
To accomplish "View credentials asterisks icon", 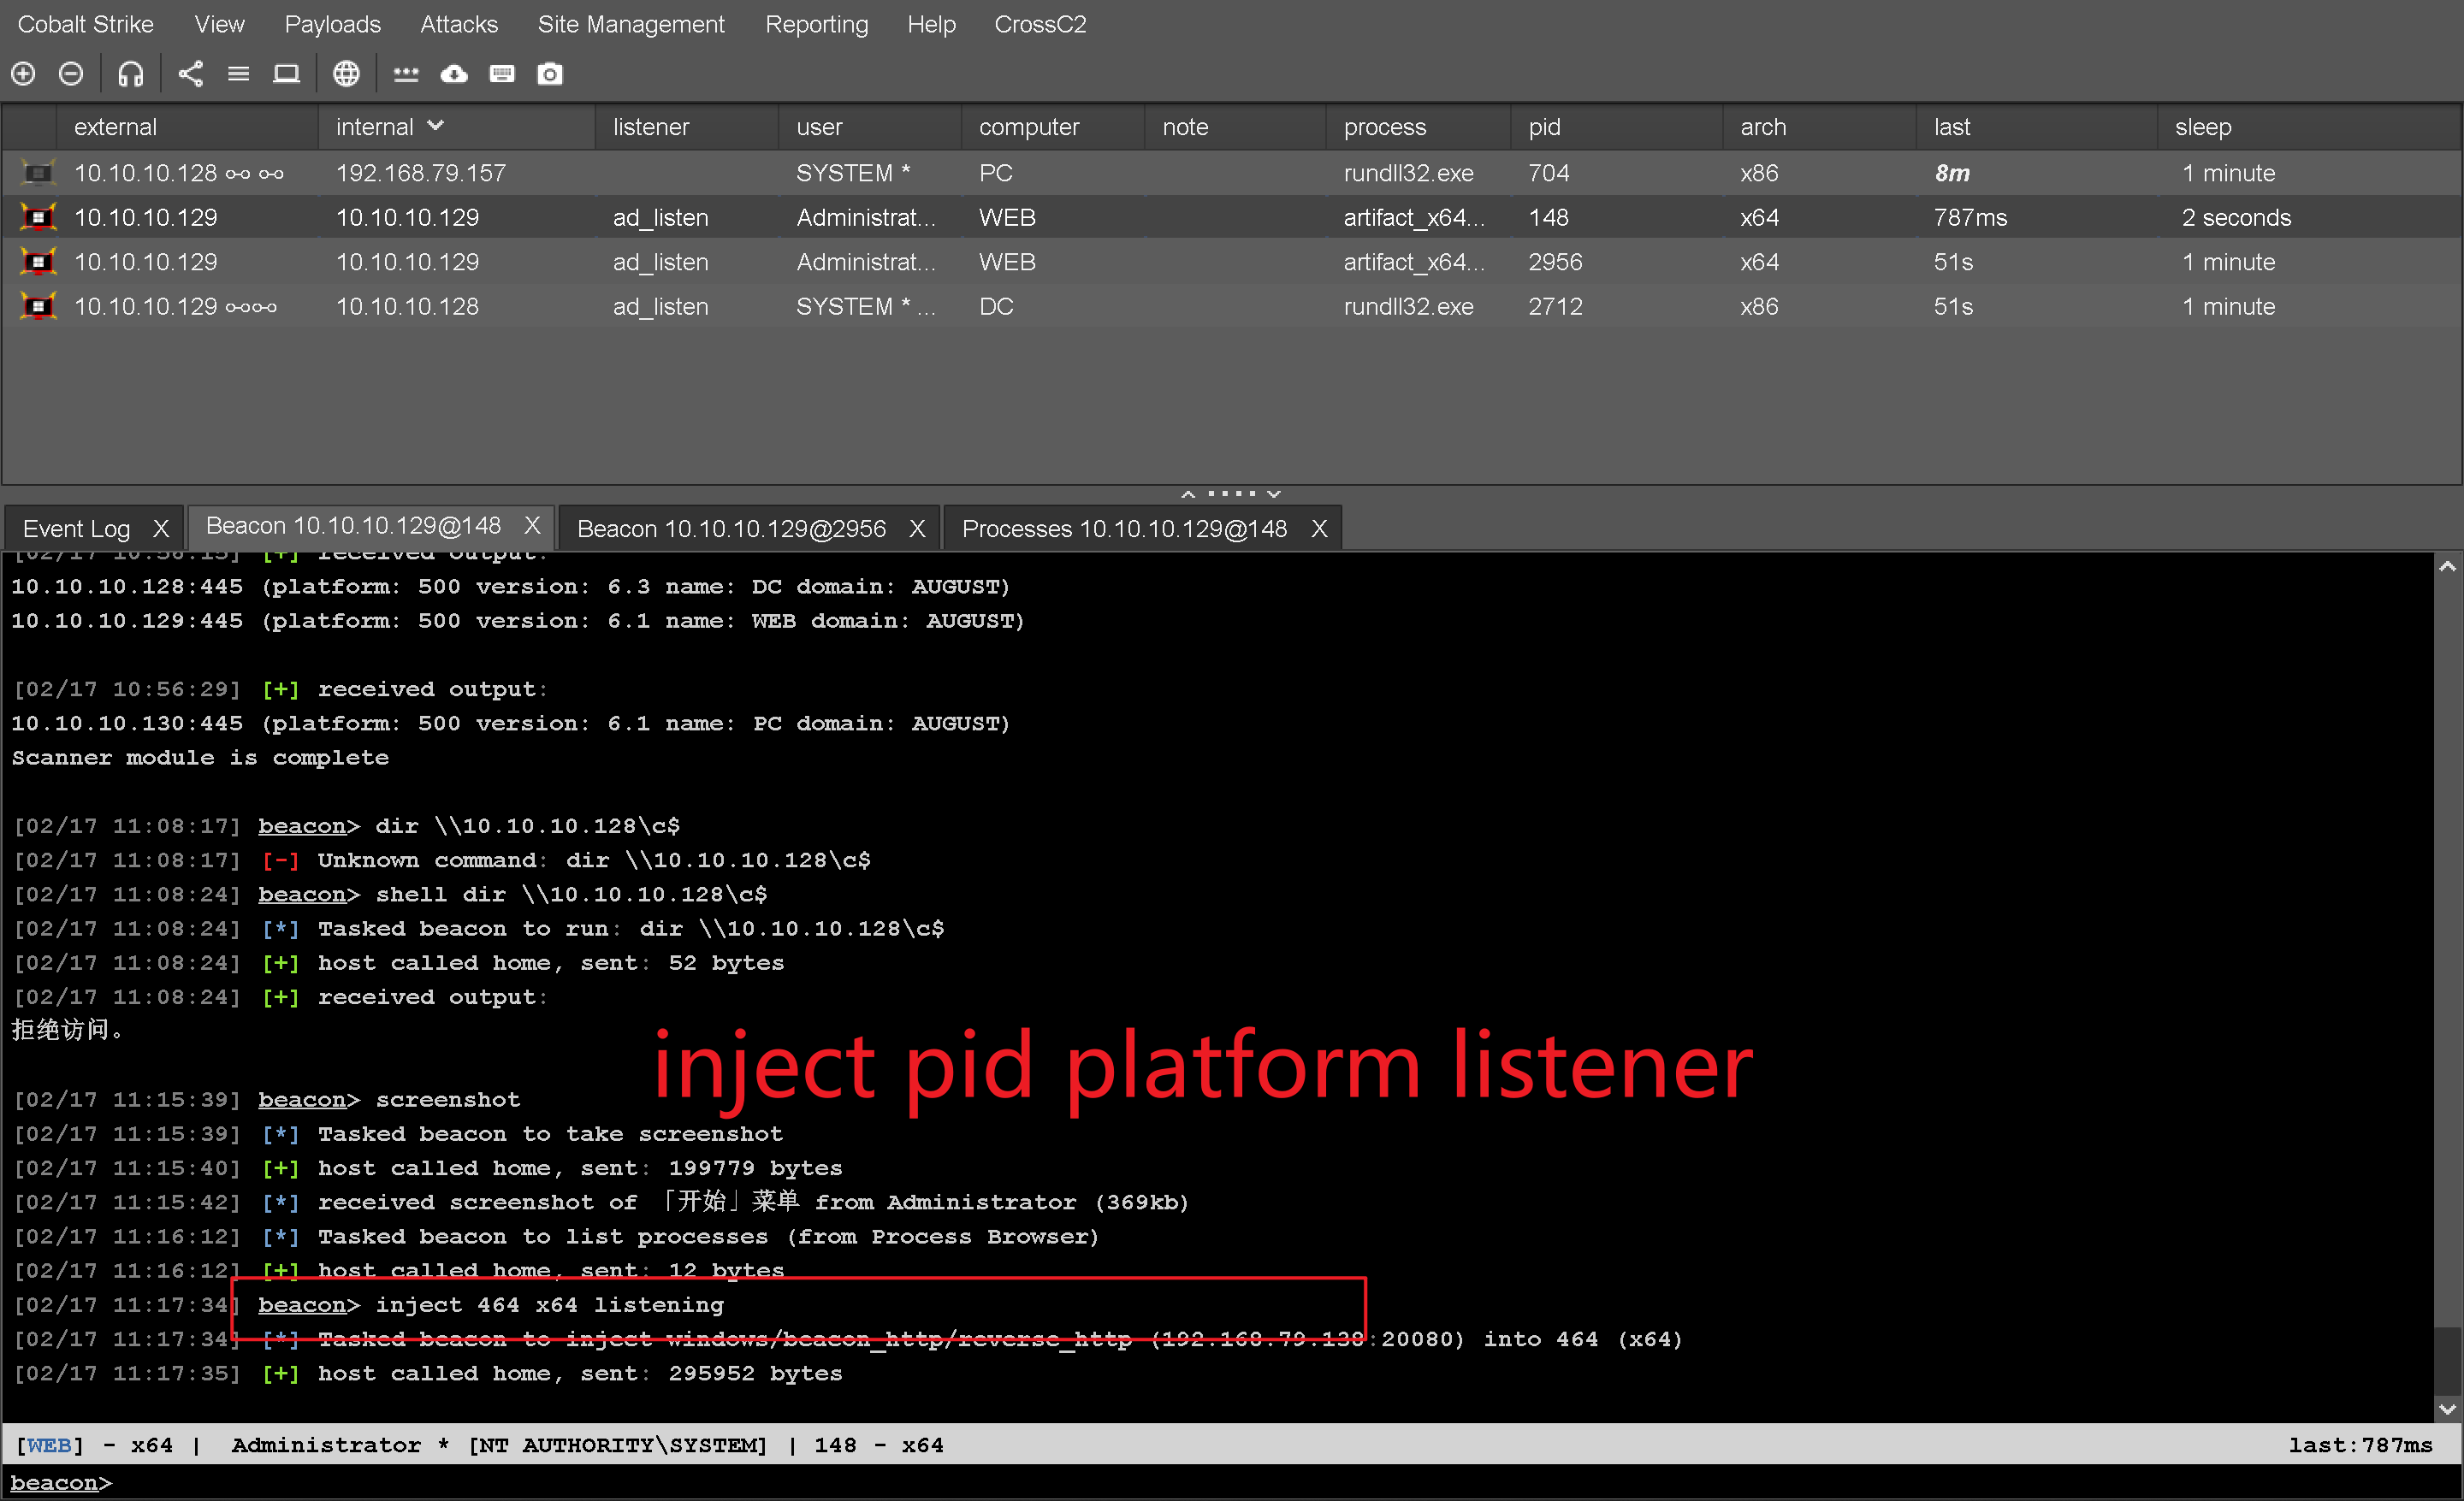I will pyautogui.click(x=405, y=74).
